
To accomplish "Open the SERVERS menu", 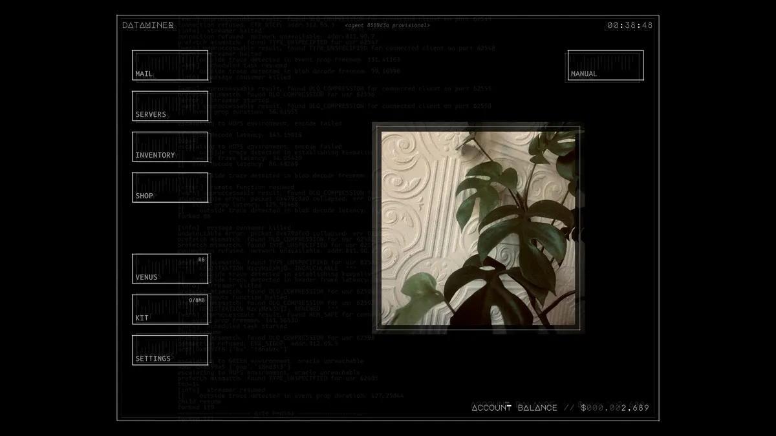I will [x=170, y=106].
